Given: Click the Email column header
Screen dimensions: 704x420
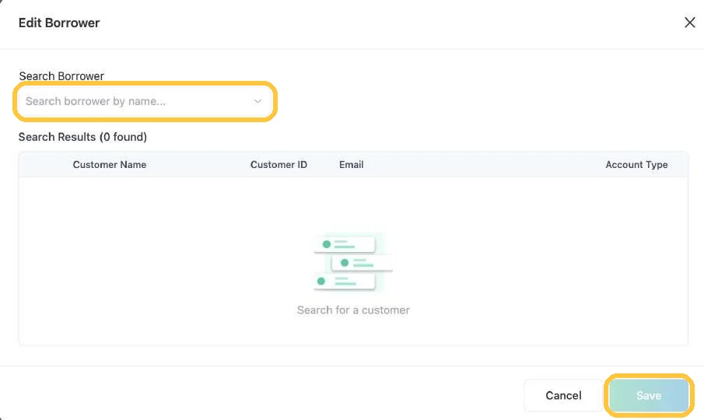Looking at the screenshot, I should (x=351, y=165).
